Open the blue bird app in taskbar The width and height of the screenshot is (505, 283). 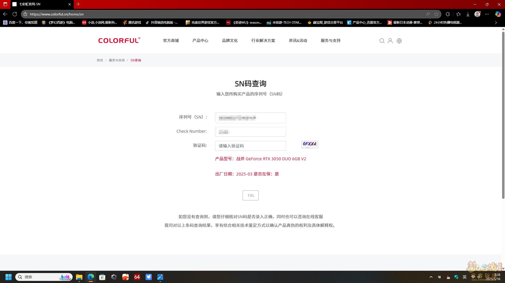(149, 277)
